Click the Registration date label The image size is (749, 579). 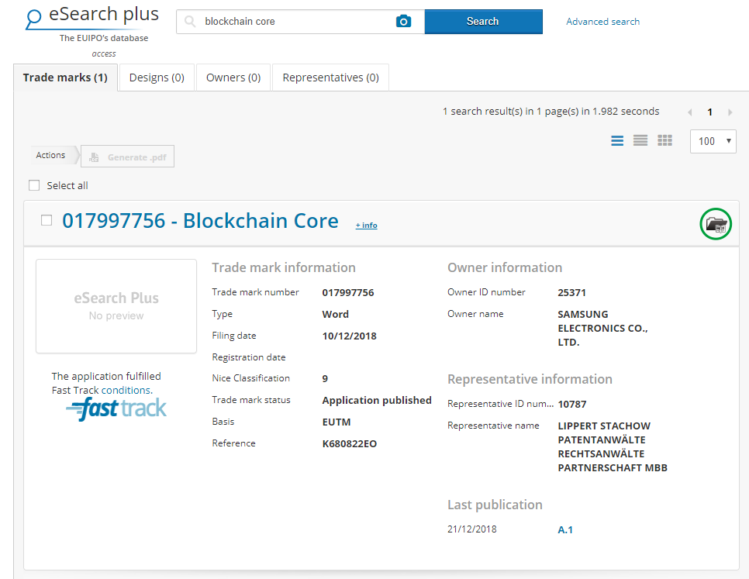[249, 357]
